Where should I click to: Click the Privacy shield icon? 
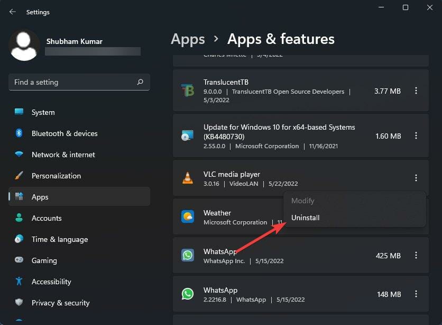point(19,302)
